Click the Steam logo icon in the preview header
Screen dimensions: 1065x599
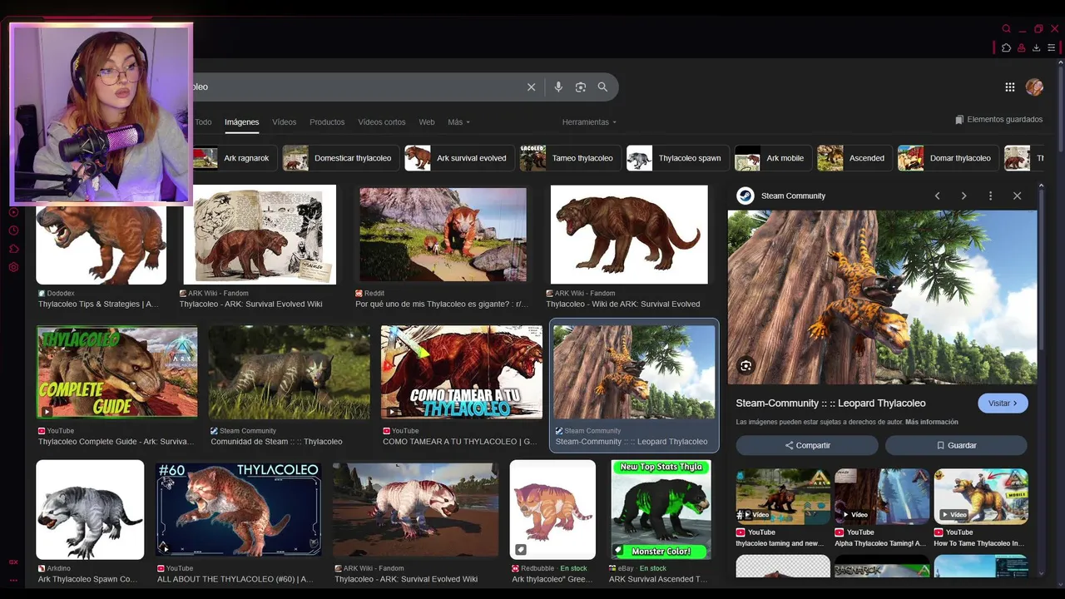coord(745,196)
